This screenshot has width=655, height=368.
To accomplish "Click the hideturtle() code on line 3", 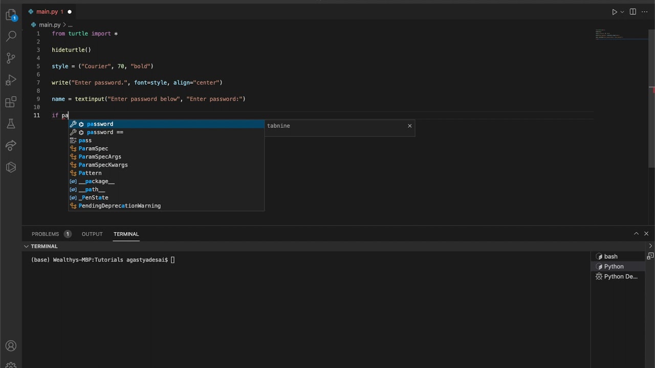I will point(71,50).
